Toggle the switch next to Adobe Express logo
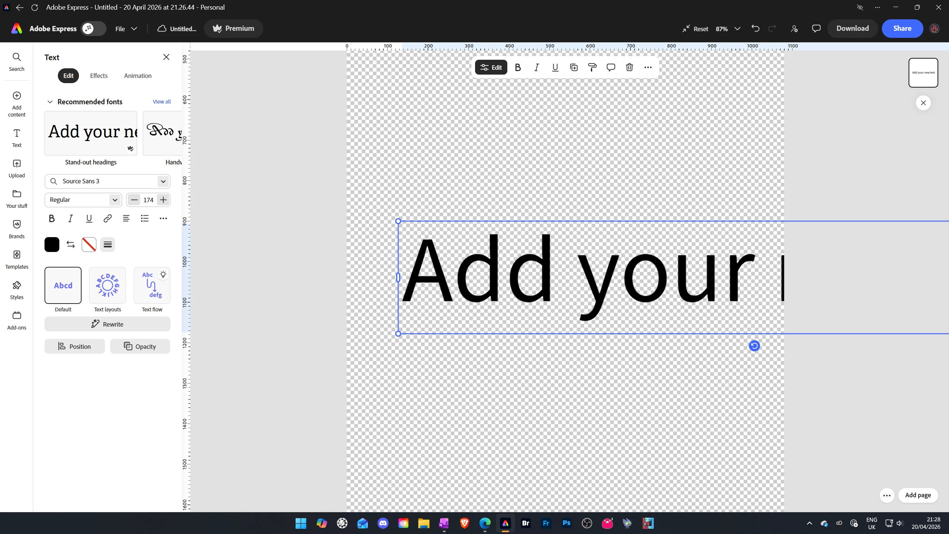The width and height of the screenshot is (949, 534). [93, 29]
